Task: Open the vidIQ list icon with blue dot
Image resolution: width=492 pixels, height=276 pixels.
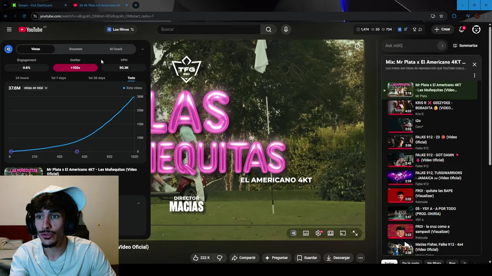Action: point(406,30)
